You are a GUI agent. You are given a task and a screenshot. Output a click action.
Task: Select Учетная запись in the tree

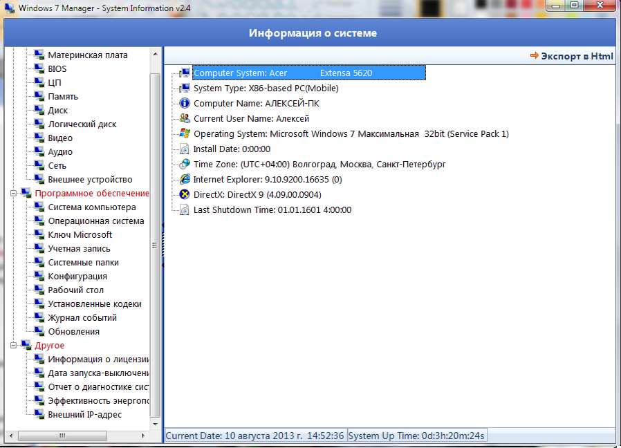[80, 249]
